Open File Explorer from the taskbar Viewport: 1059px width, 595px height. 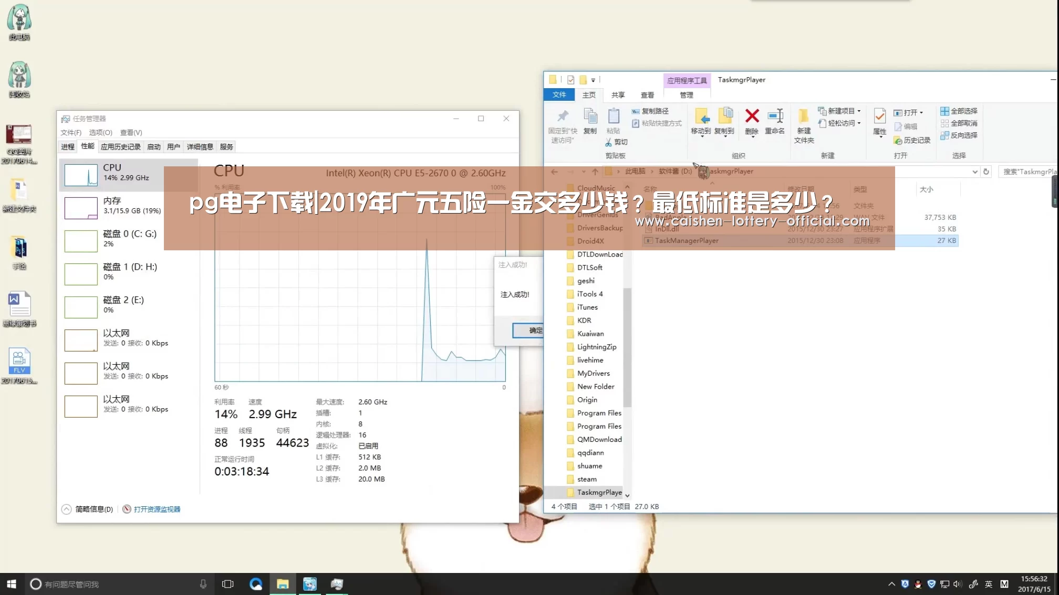click(283, 584)
